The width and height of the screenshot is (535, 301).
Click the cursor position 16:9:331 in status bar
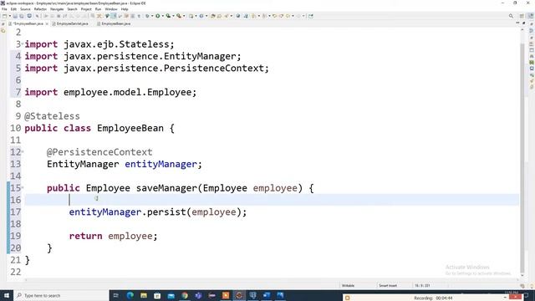[422, 286]
